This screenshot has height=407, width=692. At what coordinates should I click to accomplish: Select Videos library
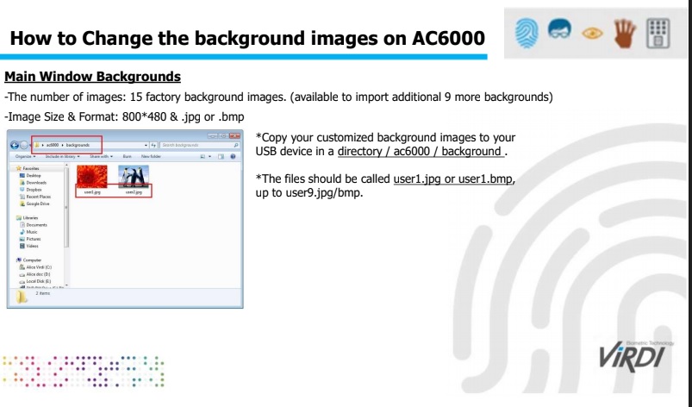pyautogui.click(x=29, y=246)
